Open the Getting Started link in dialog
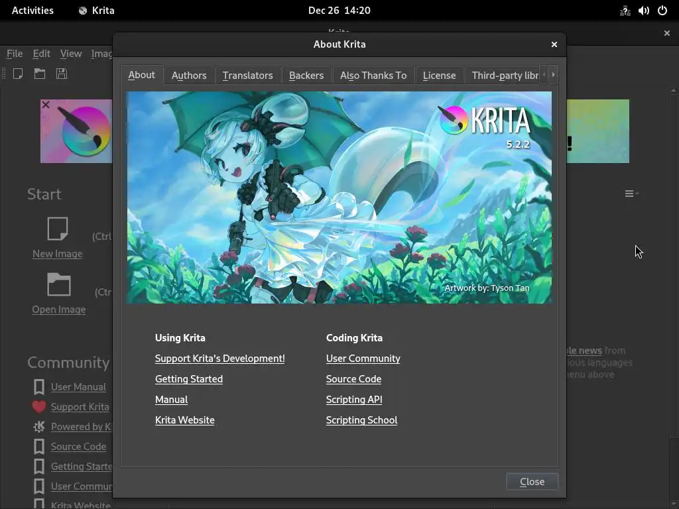This screenshot has height=509, width=679. (x=189, y=378)
